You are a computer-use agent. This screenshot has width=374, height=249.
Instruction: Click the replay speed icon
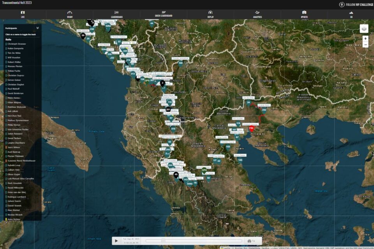[x=249, y=241]
